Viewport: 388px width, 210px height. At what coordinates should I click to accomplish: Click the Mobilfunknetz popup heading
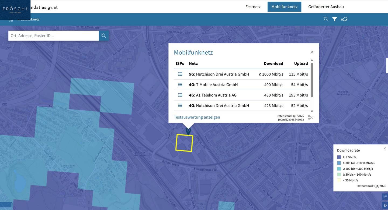point(193,52)
